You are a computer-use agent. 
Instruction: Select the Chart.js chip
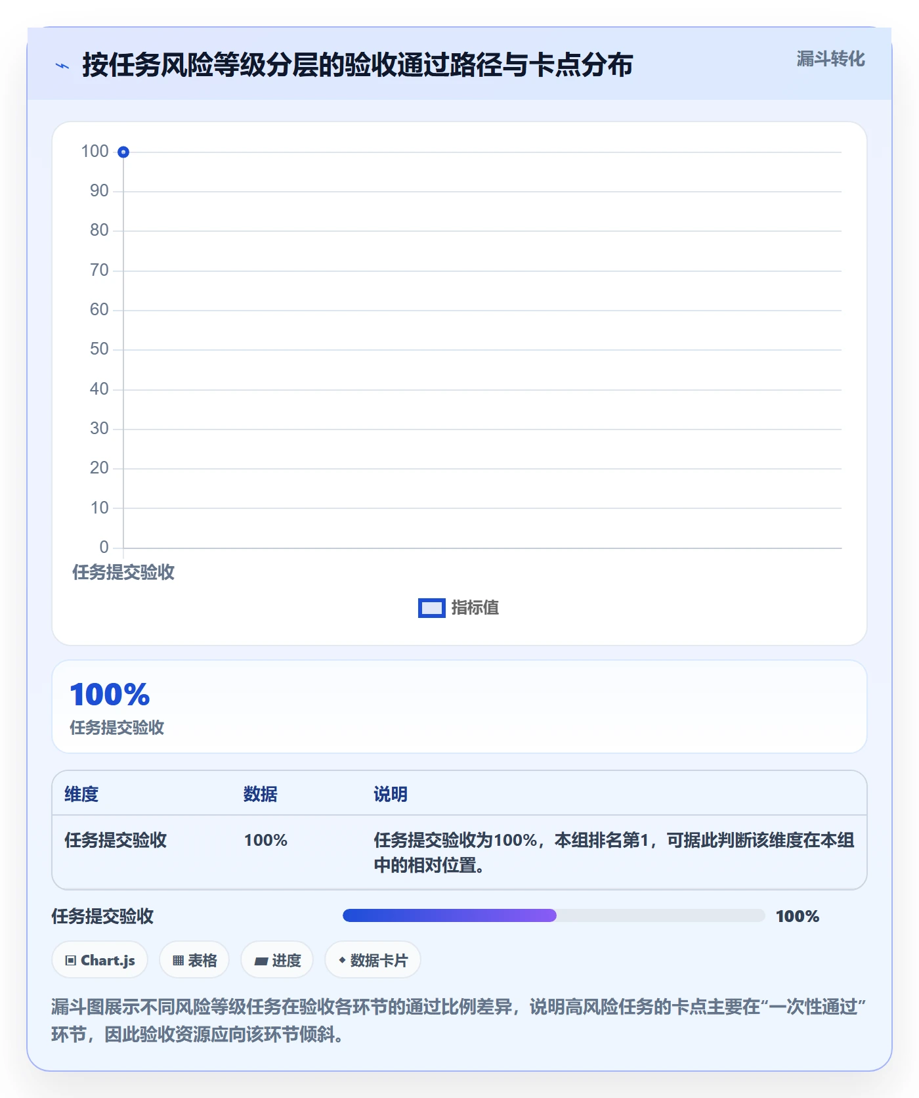100,960
